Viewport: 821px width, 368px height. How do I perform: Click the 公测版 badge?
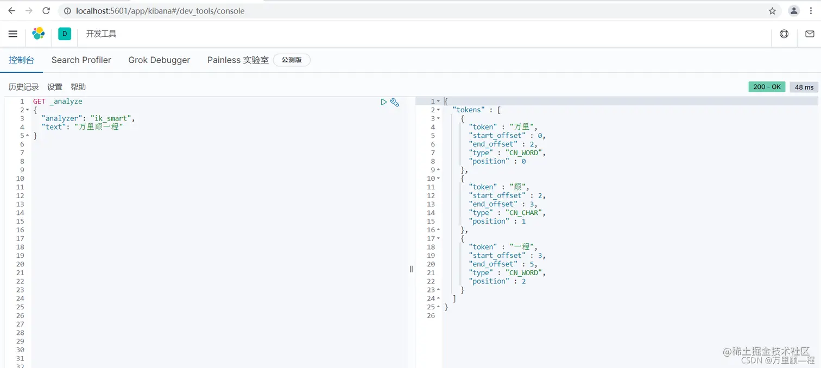[292, 60]
